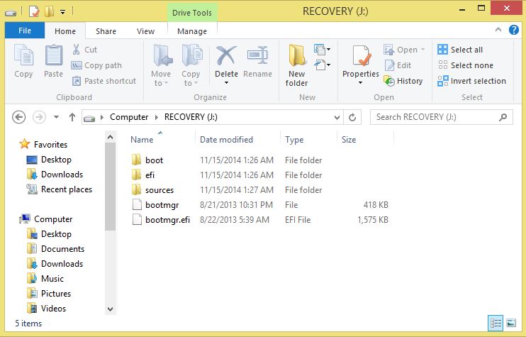Screen dimensions: 526x337
Task: Click the Forward navigation arrow
Action: point(39,117)
